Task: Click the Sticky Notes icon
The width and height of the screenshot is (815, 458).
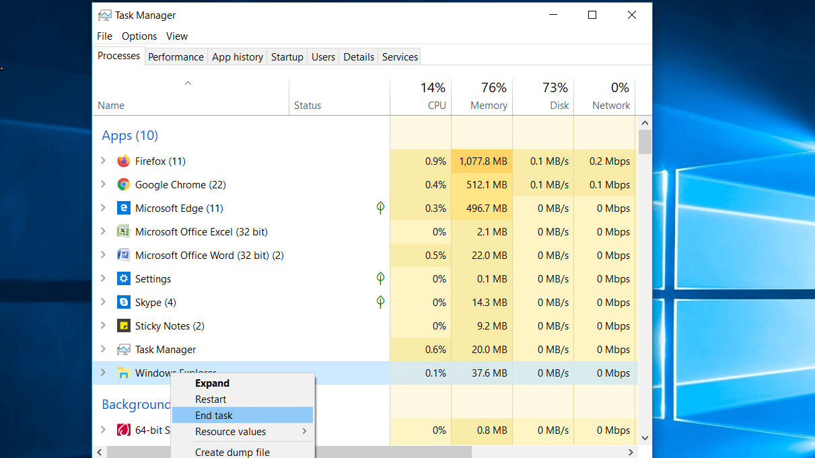Action: pyautogui.click(x=123, y=326)
